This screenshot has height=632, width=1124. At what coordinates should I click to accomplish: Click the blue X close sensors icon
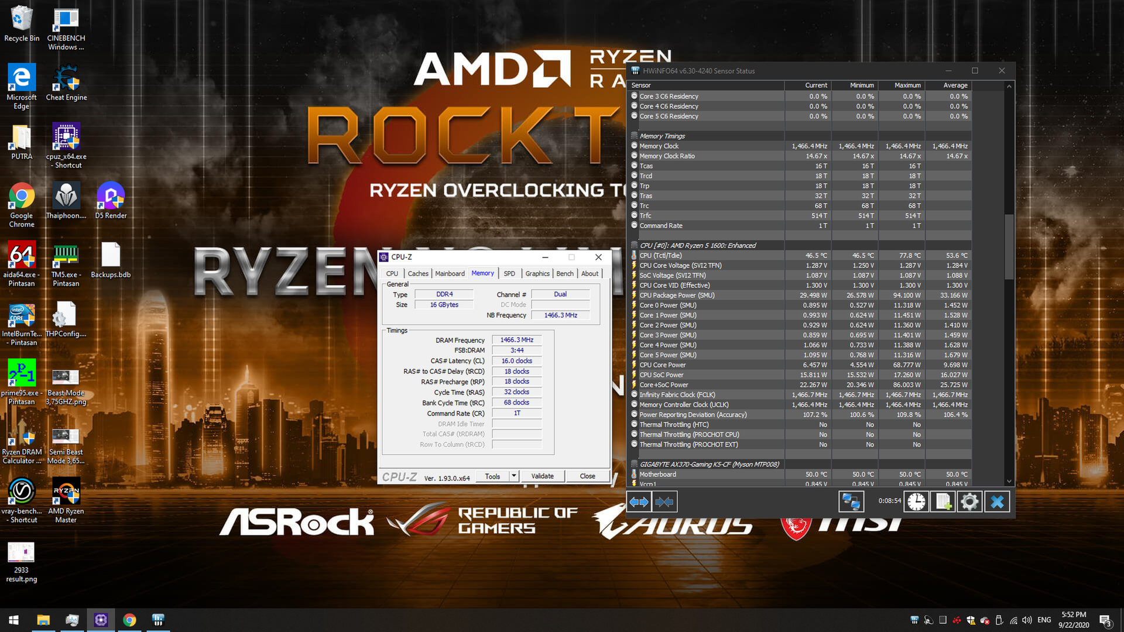(x=998, y=502)
